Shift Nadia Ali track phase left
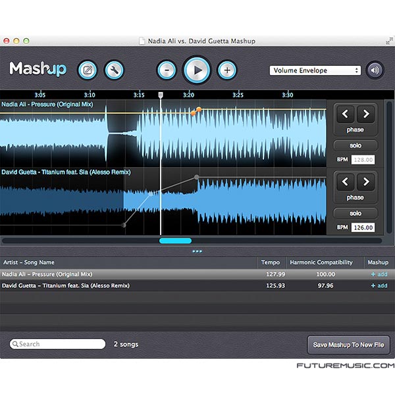The width and height of the screenshot is (395, 395). (345, 114)
